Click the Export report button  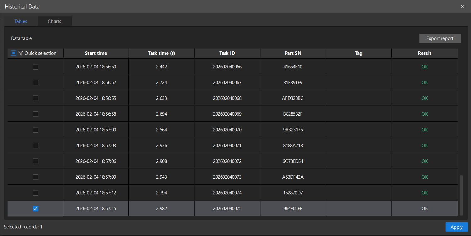point(440,38)
